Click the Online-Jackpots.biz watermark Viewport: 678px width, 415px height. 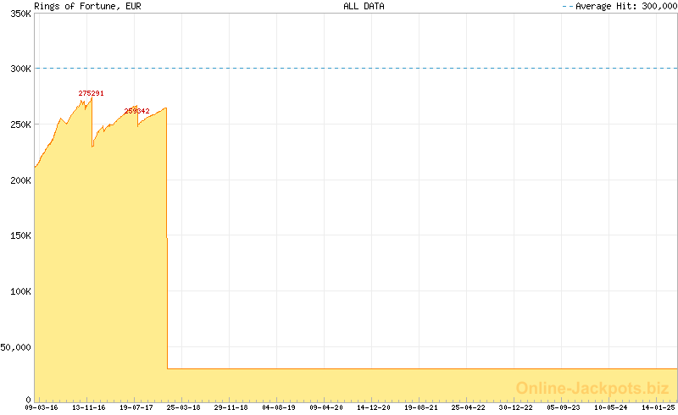point(586,388)
